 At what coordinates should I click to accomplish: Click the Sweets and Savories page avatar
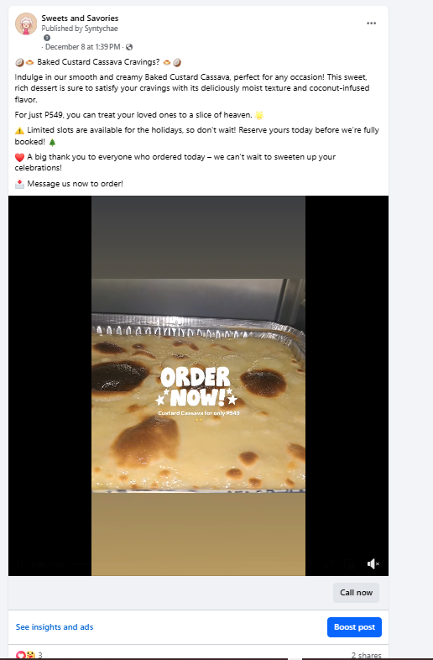26,24
